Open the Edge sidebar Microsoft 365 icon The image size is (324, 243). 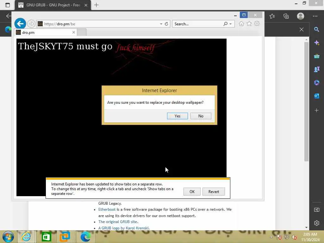point(316,83)
